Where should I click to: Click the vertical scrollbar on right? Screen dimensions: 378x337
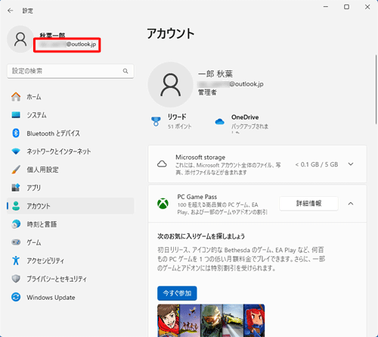tap(376, 89)
